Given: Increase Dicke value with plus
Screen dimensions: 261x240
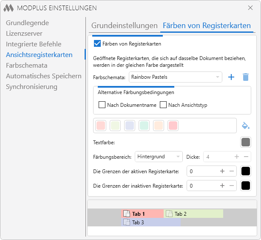Looking at the screenshot, I should (x=236, y=157).
